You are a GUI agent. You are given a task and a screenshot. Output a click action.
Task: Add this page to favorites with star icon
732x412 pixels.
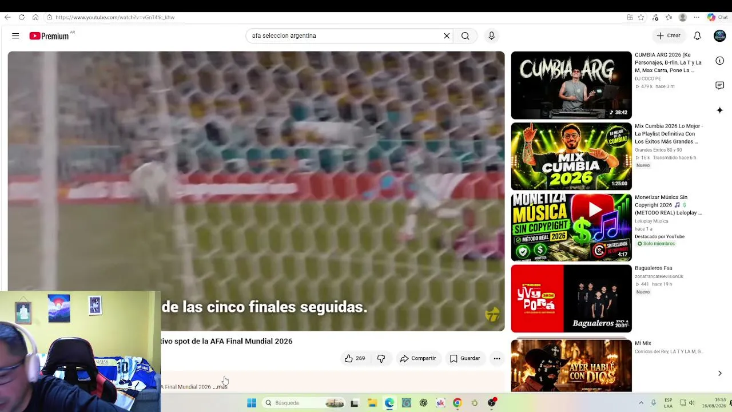(x=641, y=17)
